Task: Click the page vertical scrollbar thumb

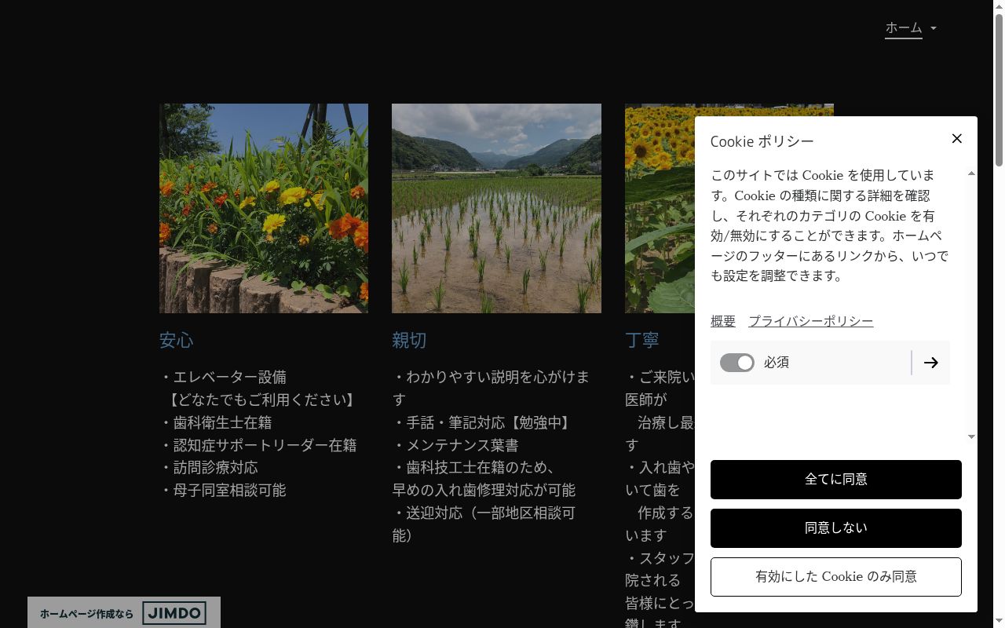Action: 999,90
